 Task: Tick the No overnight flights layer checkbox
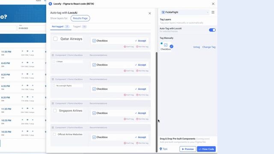click(x=54, y=86)
